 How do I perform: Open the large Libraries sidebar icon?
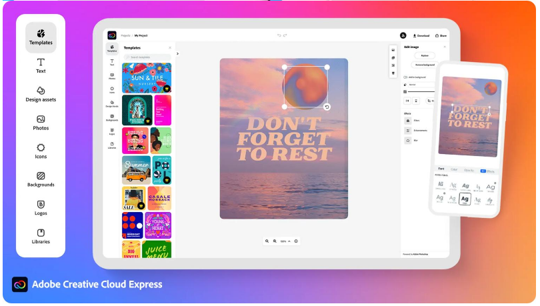pyautogui.click(x=41, y=237)
